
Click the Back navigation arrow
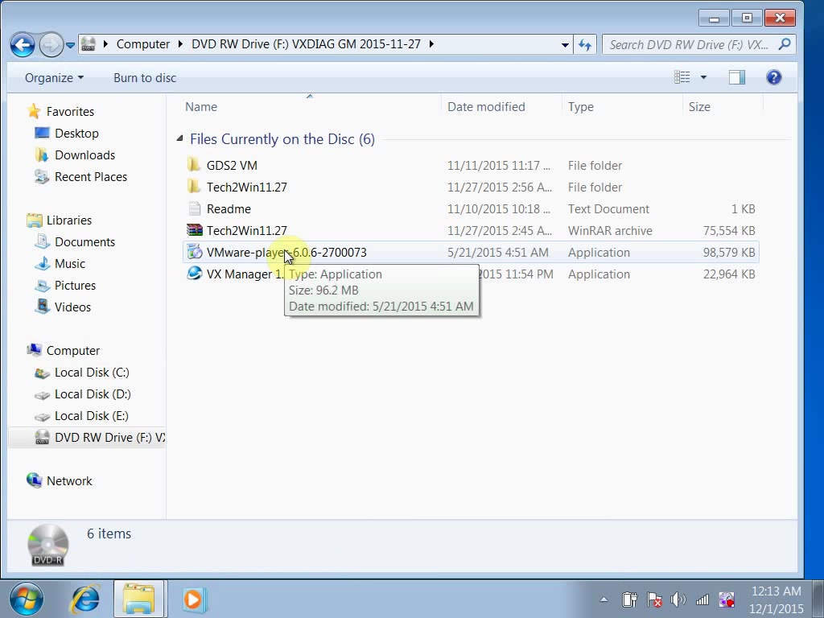(x=23, y=45)
